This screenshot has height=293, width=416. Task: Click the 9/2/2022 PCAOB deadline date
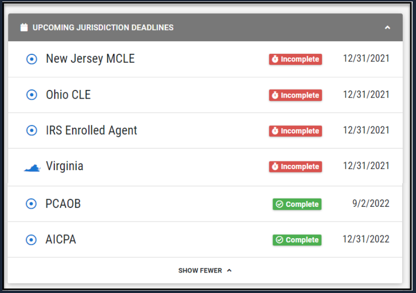pyautogui.click(x=371, y=204)
